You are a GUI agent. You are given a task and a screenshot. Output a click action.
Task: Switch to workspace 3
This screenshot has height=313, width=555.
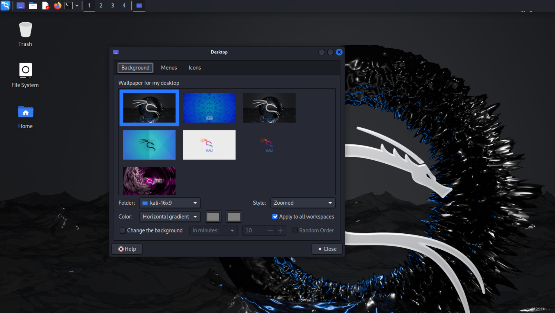tap(113, 6)
